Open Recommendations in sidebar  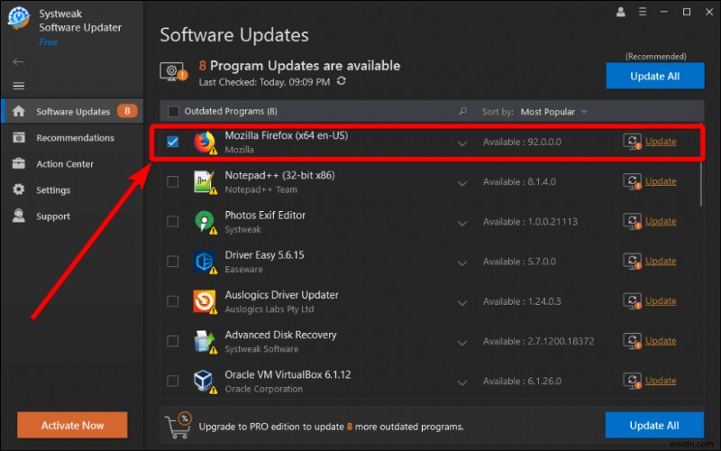(x=72, y=138)
